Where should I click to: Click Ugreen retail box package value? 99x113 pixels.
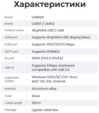tap(45, 110)
